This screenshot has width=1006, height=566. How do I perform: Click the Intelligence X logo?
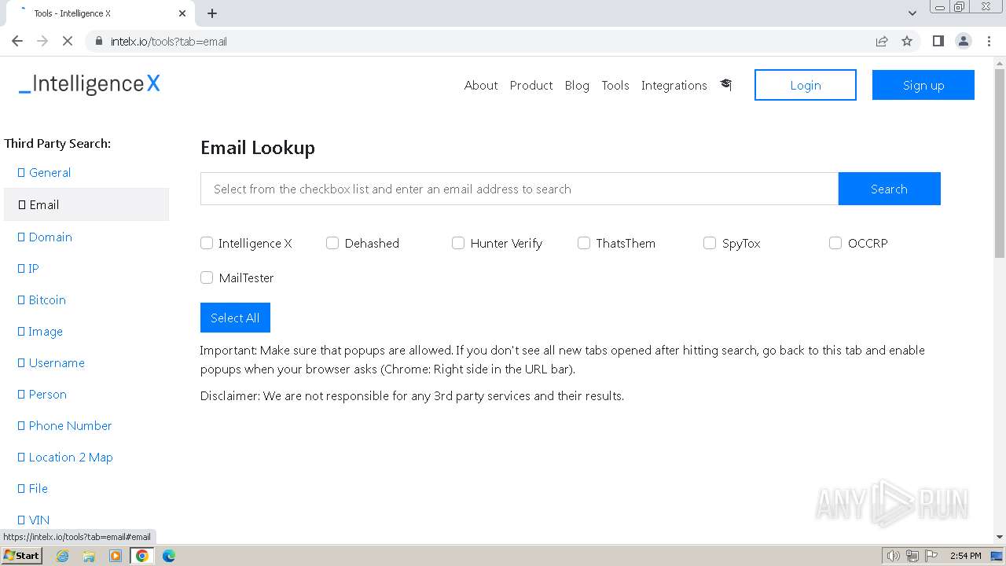click(x=90, y=85)
